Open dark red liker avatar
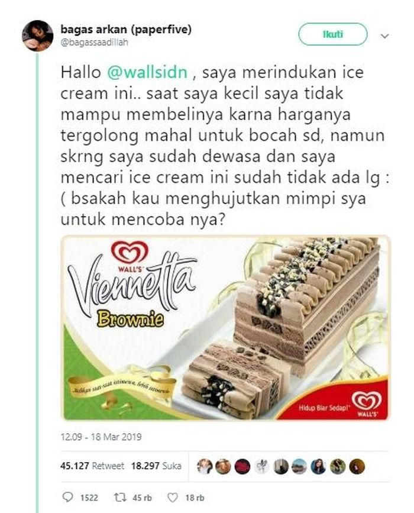 tap(242, 466)
